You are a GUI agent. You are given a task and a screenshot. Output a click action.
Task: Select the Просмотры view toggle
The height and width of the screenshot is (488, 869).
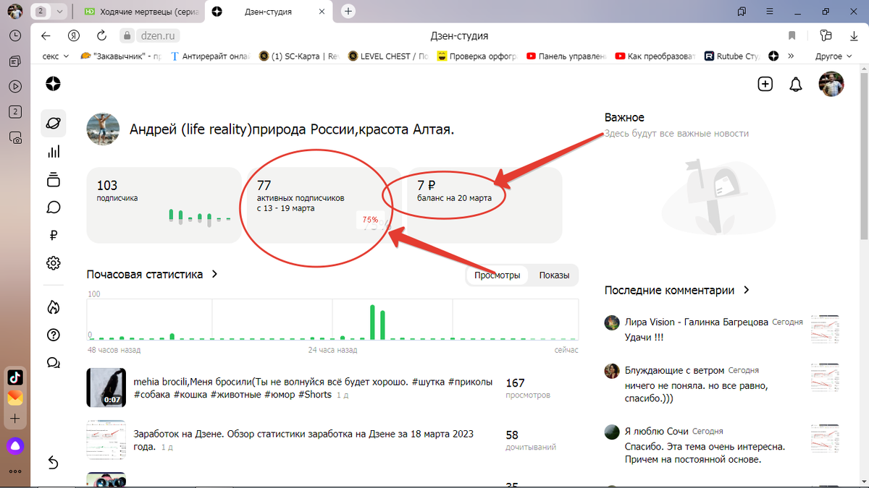pos(498,275)
